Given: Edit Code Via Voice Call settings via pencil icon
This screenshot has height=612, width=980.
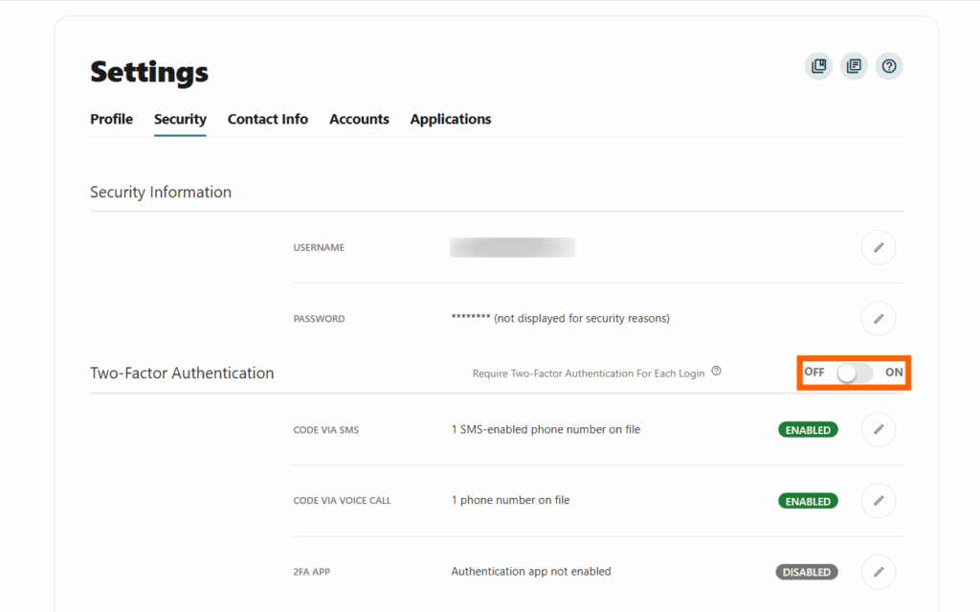Looking at the screenshot, I should tap(878, 500).
